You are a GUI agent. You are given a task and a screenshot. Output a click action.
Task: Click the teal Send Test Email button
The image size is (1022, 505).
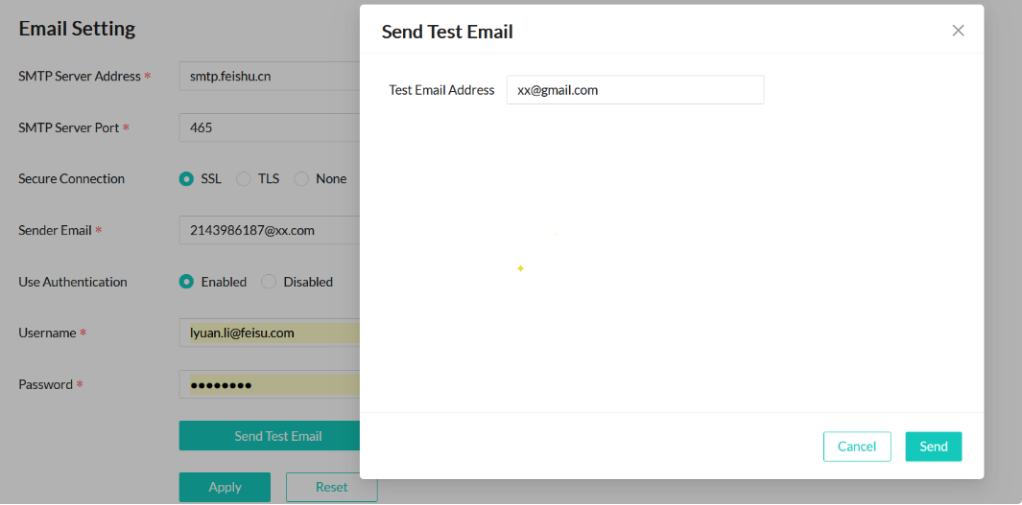coord(270,436)
